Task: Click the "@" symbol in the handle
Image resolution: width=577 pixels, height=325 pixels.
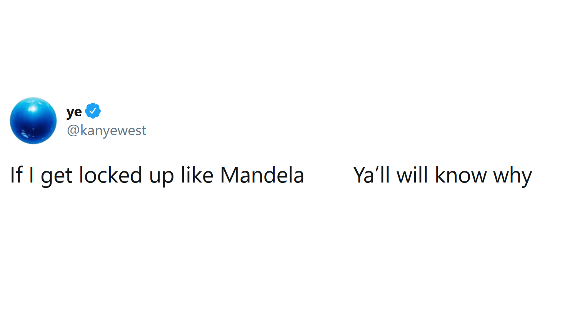Action: click(x=73, y=131)
